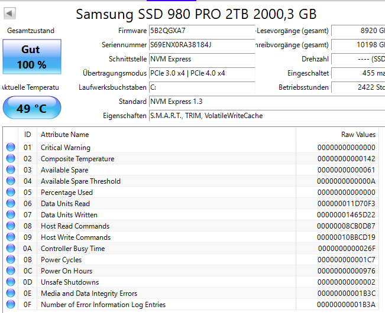The width and height of the screenshot is (385, 313).
Task: Click the status circle for Media and Data Integrity Errors
Action: click(x=11, y=293)
